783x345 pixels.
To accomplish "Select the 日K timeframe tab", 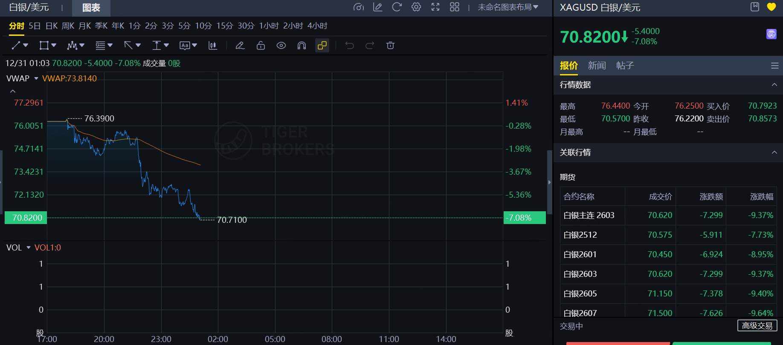I will click(52, 26).
